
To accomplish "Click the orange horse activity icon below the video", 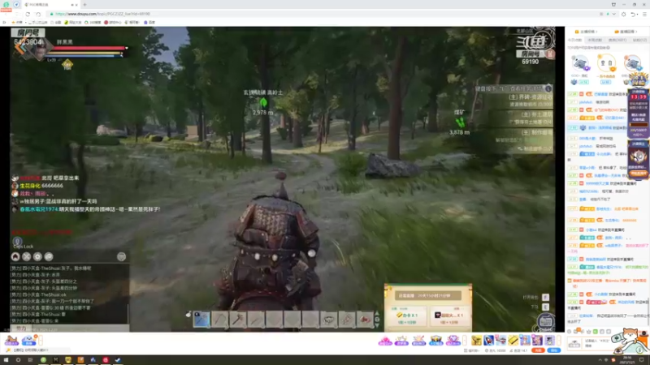I will (x=11, y=341).
